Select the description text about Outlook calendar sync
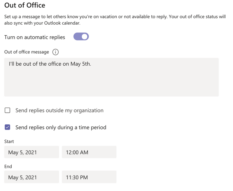This screenshot has width=233, height=191. point(115,20)
